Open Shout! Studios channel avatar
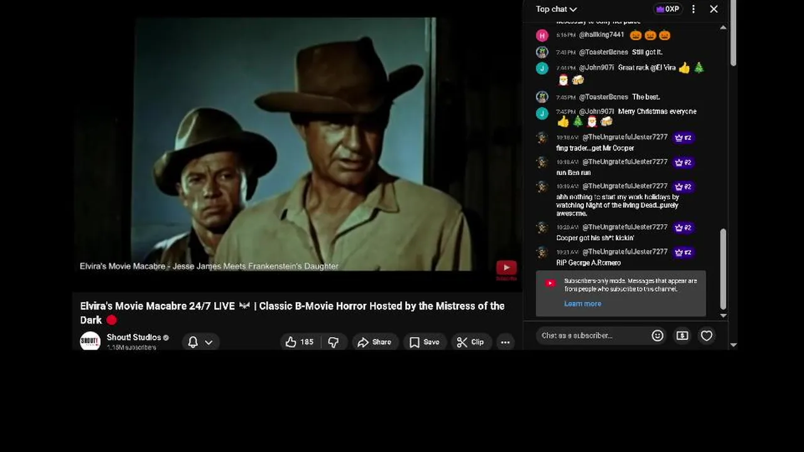804x452 pixels. [x=90, y=342]
